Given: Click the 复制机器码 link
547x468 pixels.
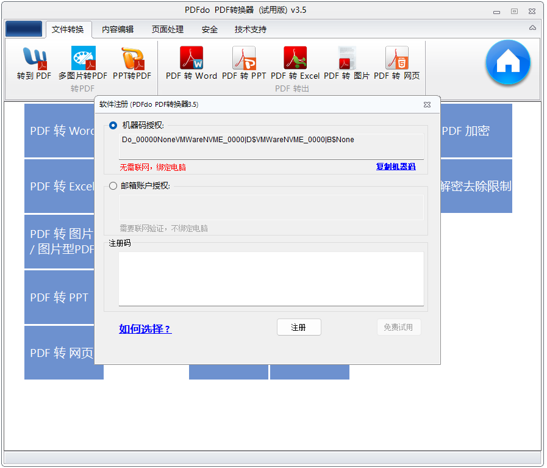Looking at the screenshot, I should (396, 167).
